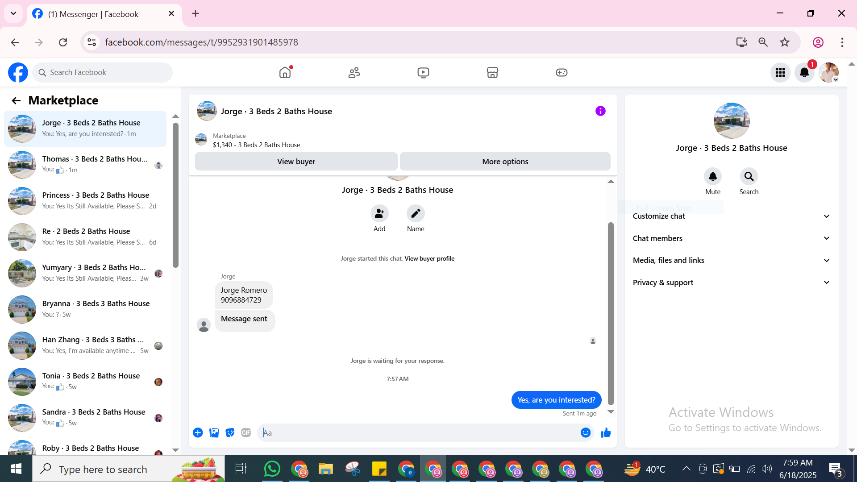
Task: Click the More options button
Action: pyautogui.click(x=505, y=162)
